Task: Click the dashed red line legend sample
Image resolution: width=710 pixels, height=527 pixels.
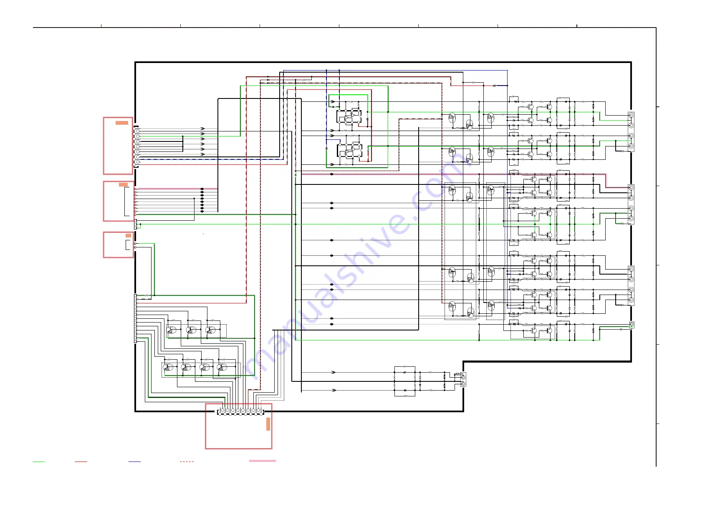Action: (x=187, y=462)
